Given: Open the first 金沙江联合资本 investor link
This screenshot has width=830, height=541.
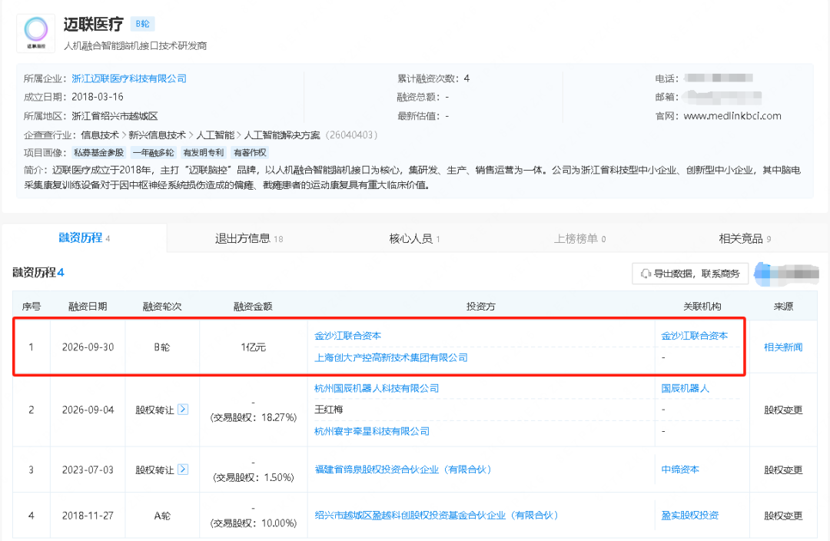Looking at the screenshot, I should 348,336.
